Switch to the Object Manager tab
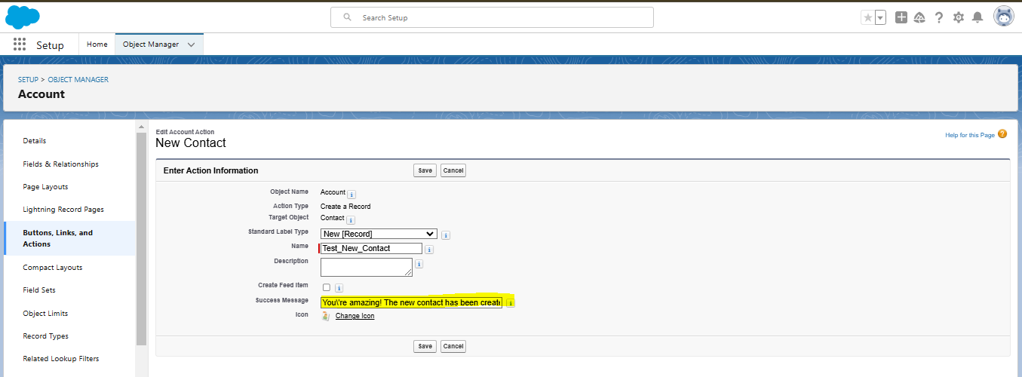1022x377 pixels. point(151,44)
